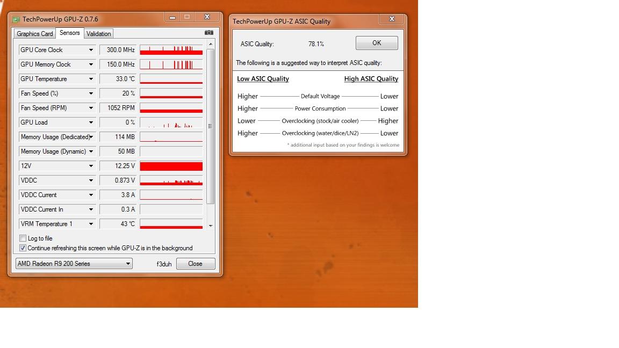
Task: Click the Default Voltage label
Action: point(320,96)
